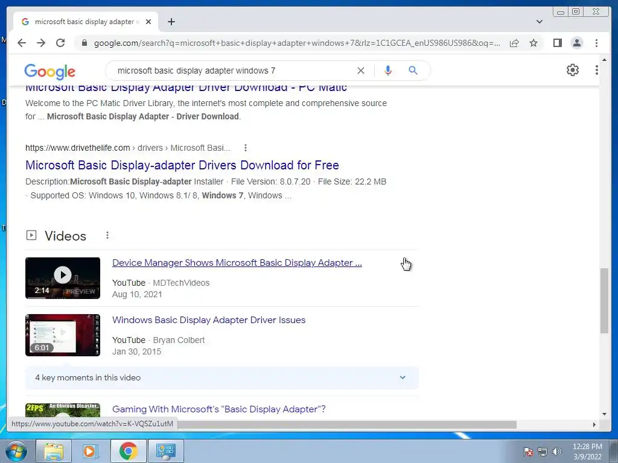Close the microsoft basic display adapter tab
The height and width of the screenshot is (463, 618).
coord(148,22)
